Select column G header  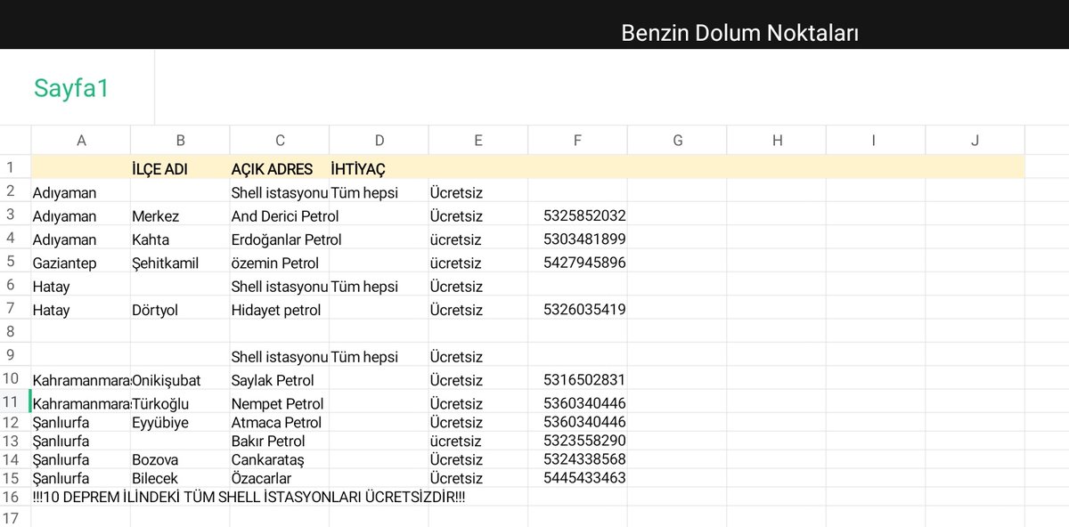677,140
